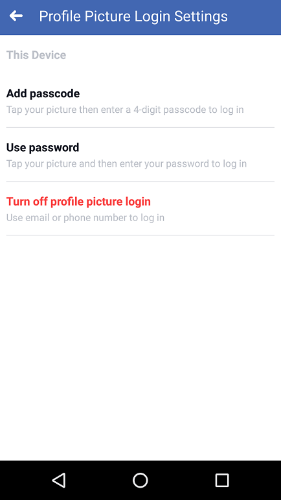Tap the 4-digit passcode description text
Viewport: 281px width, 500px height.
pos(125,110)
